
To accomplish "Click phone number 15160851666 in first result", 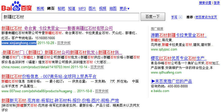I will pos(45,38).
